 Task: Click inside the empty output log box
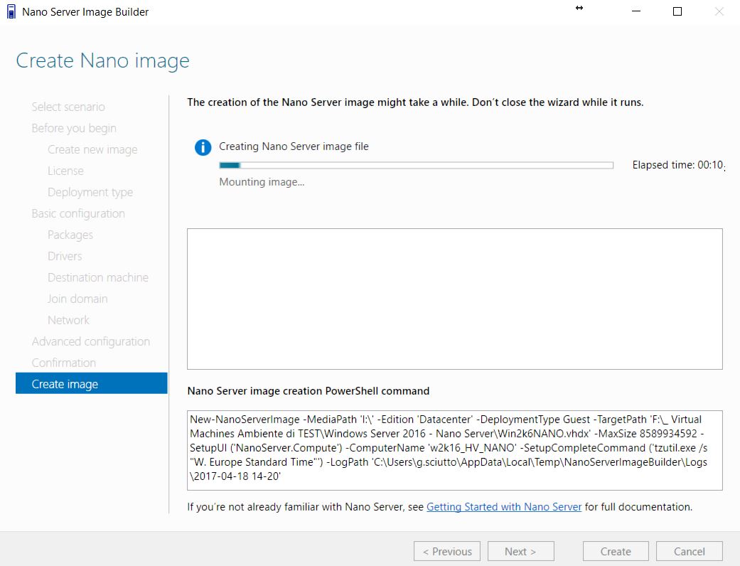pos(454,299)
